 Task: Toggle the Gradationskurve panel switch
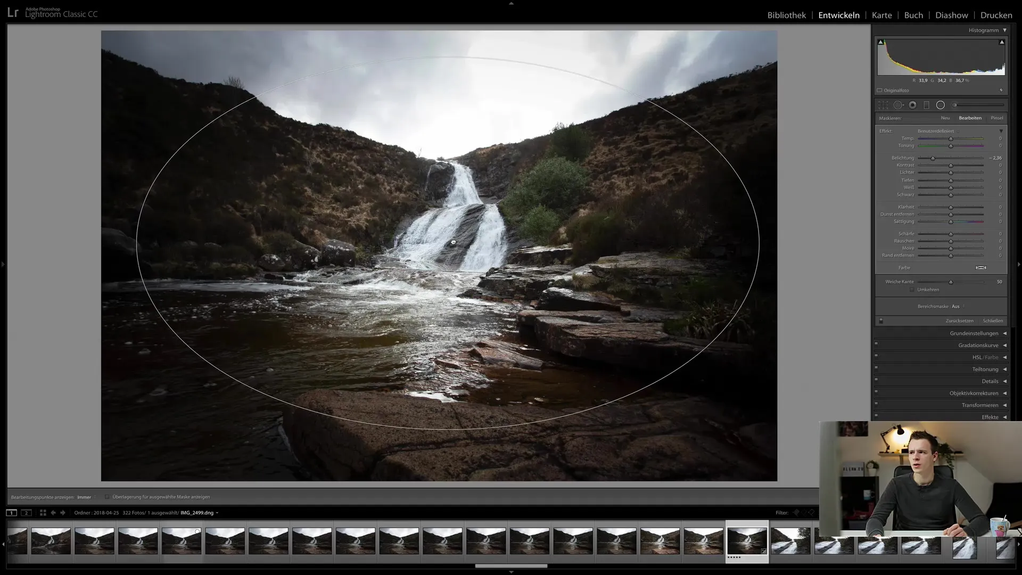876,344
